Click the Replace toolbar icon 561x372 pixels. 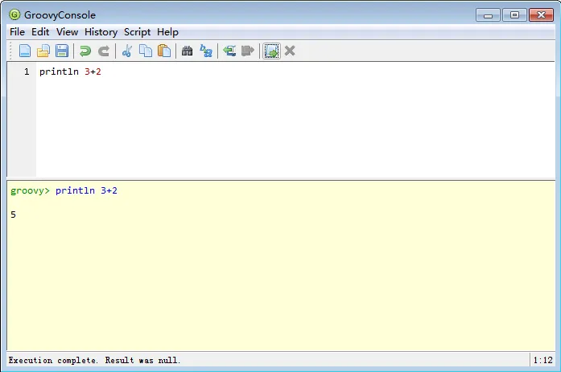pyautogui.click(x=206, y=51)
